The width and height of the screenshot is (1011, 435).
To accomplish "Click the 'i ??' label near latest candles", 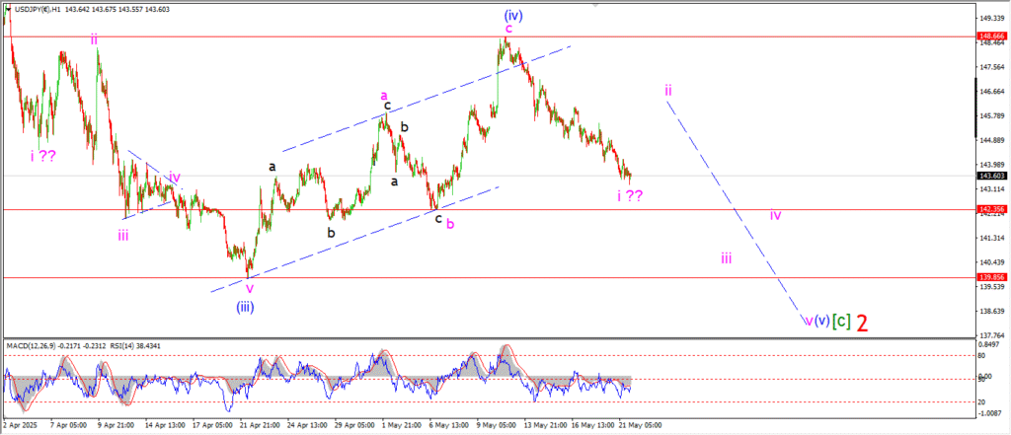I will click(x=630, y=195).
